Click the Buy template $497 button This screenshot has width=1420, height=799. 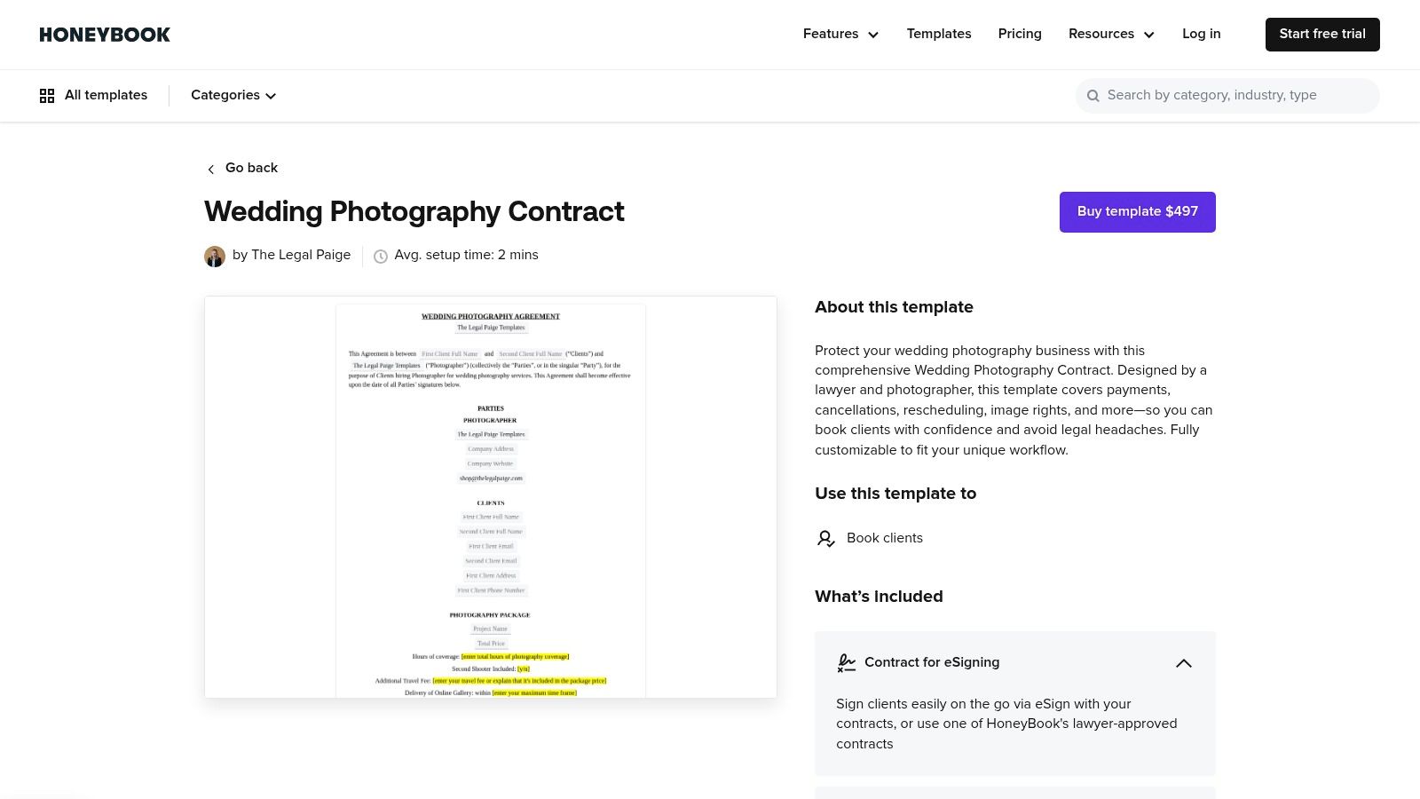pos(1137,211)
